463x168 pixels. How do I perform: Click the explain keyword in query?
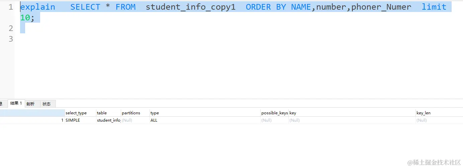(x=38, y=7)
